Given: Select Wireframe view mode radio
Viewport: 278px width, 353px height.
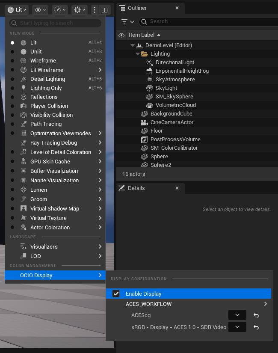Looking at the screenshot, I should pyautogui.click(x=12, y=61).
